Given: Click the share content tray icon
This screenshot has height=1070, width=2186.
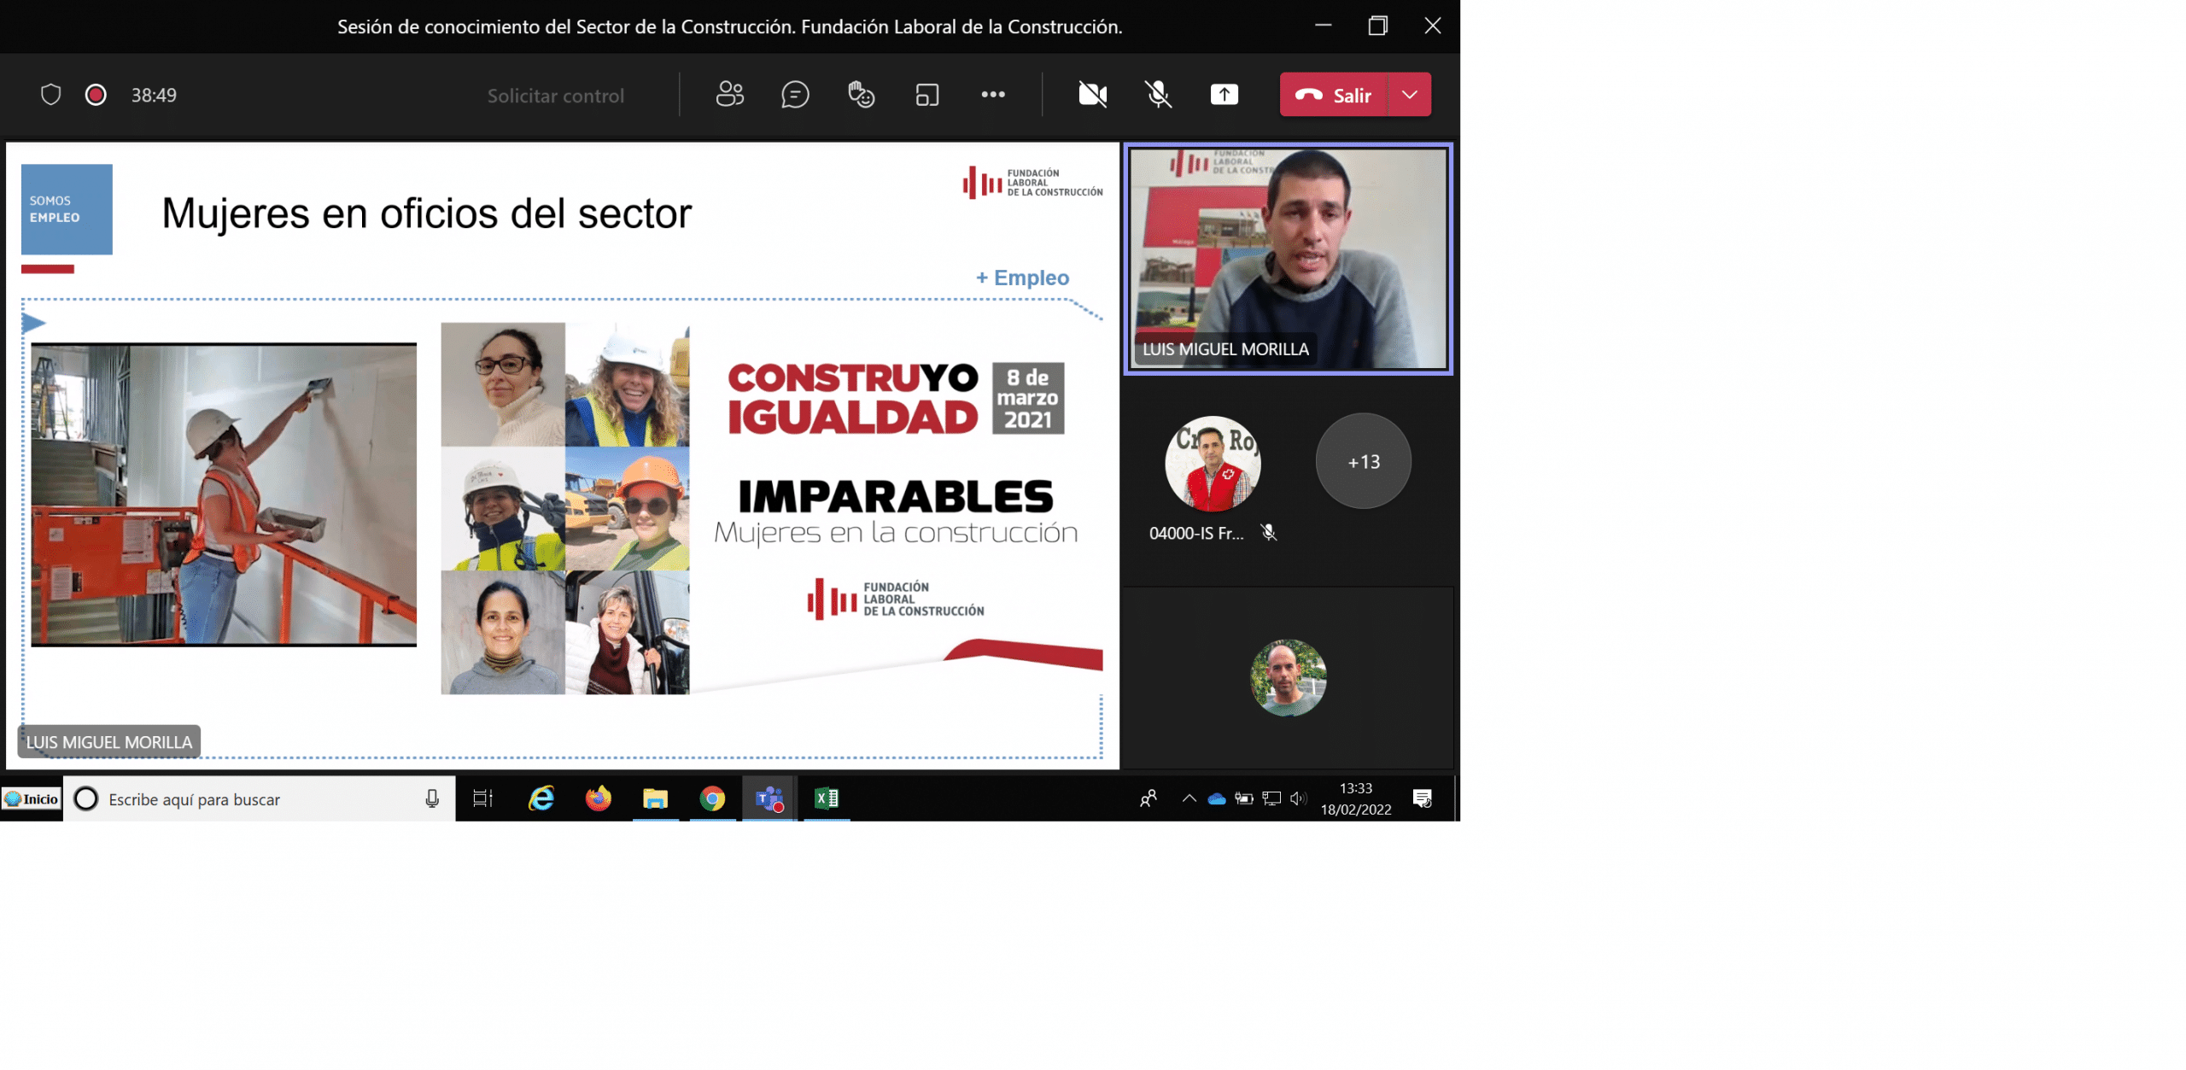Looking at the screenshot, I should point(1224,95).
